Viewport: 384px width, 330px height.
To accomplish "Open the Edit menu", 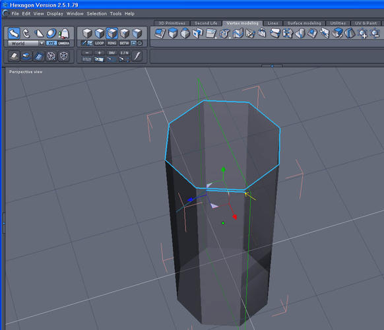I will [26, 14].
